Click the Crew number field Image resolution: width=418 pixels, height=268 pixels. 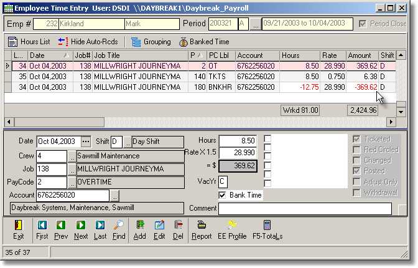coord(52,156)
